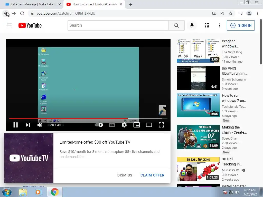Viewport: 263px width, 197px height.
Task: Open a new Chrome tab
Action: [131, 4]
